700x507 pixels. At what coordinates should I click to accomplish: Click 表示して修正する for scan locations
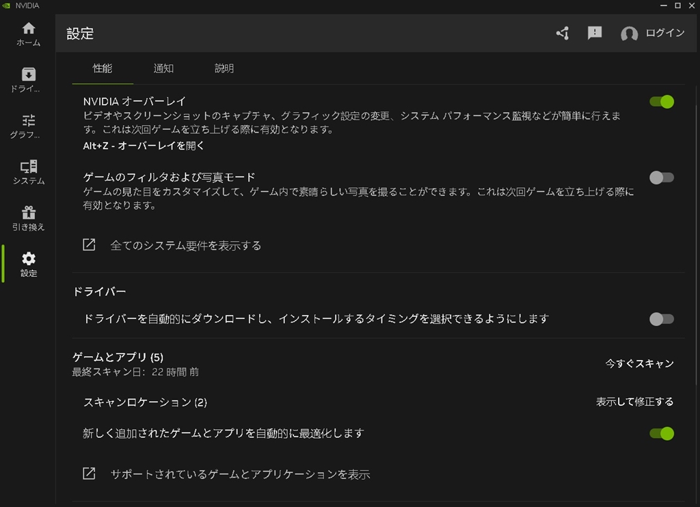tap(634, 402)
